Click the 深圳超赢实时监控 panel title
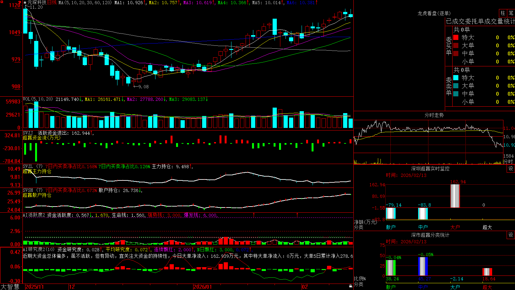 pos(430,169)
